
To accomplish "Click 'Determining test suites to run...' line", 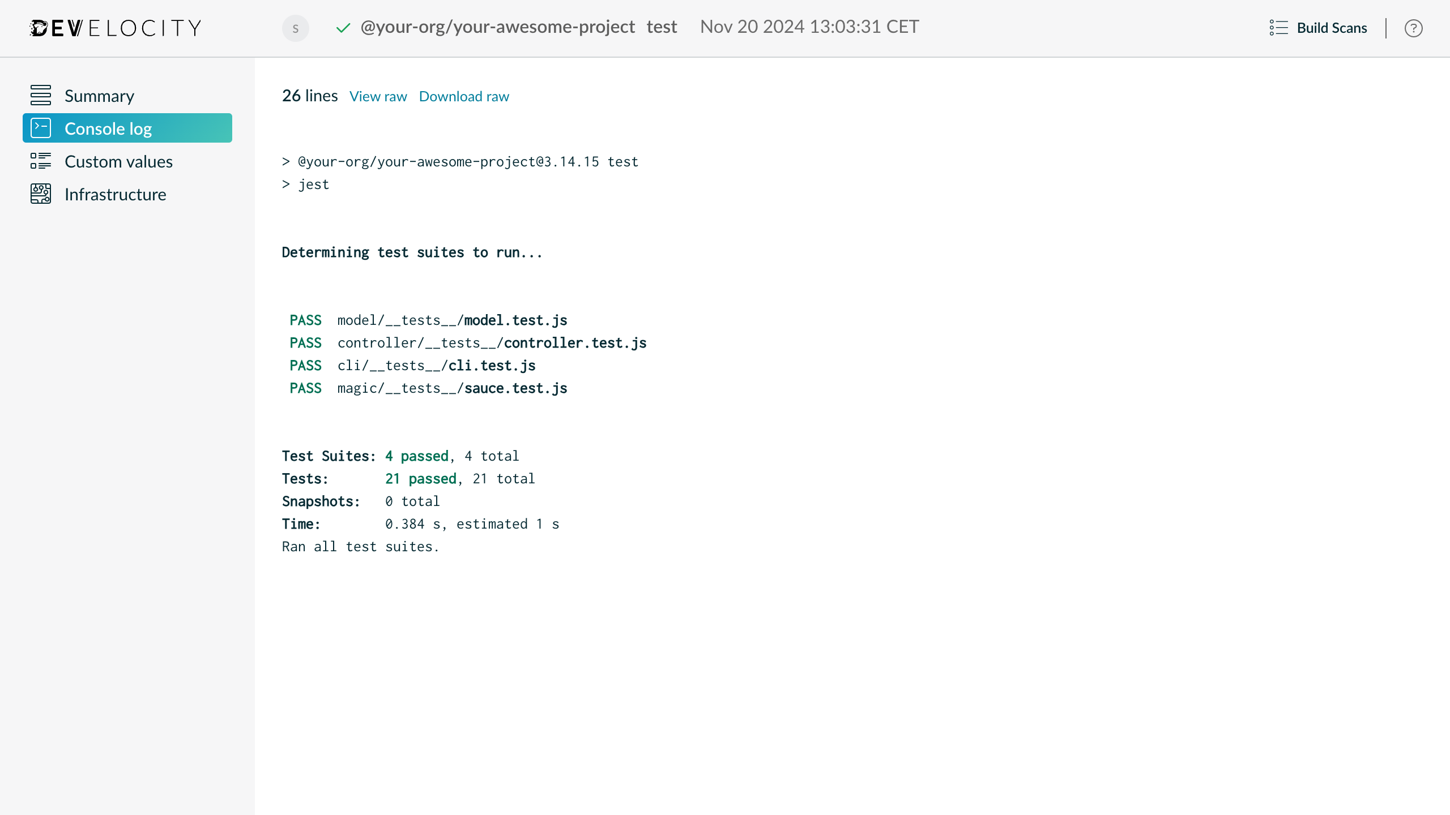I will 412,252.
